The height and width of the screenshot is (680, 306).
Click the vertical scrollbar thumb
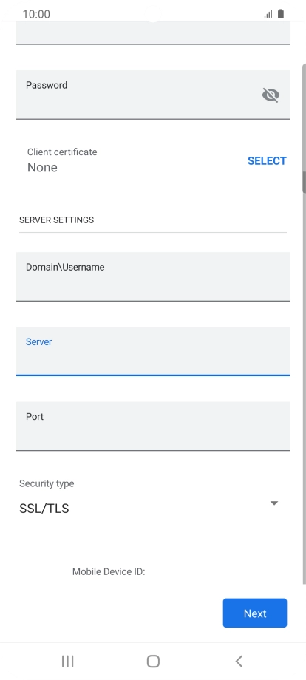pyautogui.click(x=304, y=182)
